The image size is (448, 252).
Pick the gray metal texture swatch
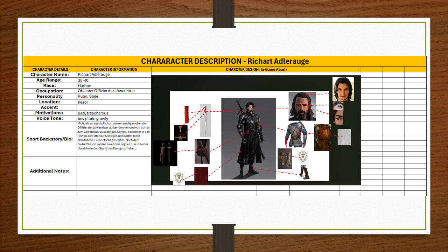[x=344, y=137]
